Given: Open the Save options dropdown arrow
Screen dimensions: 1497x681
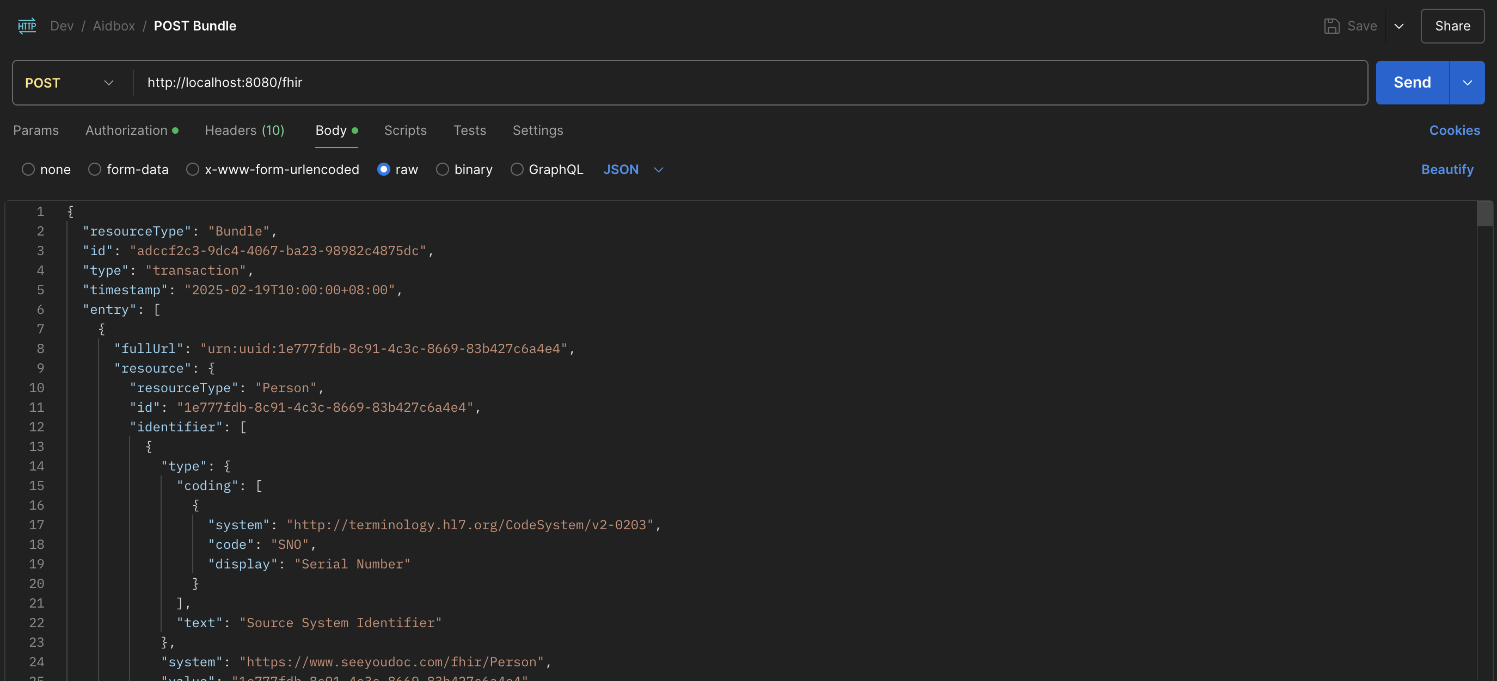Looking at the screenshot, I should click(1399, 26).
